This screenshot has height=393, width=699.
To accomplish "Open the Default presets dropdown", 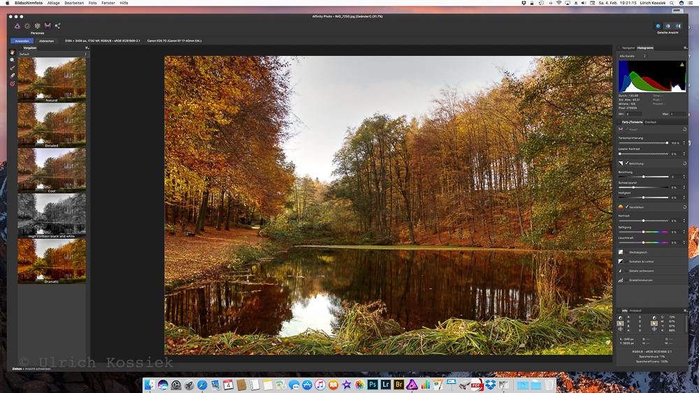I will (53, 54).
